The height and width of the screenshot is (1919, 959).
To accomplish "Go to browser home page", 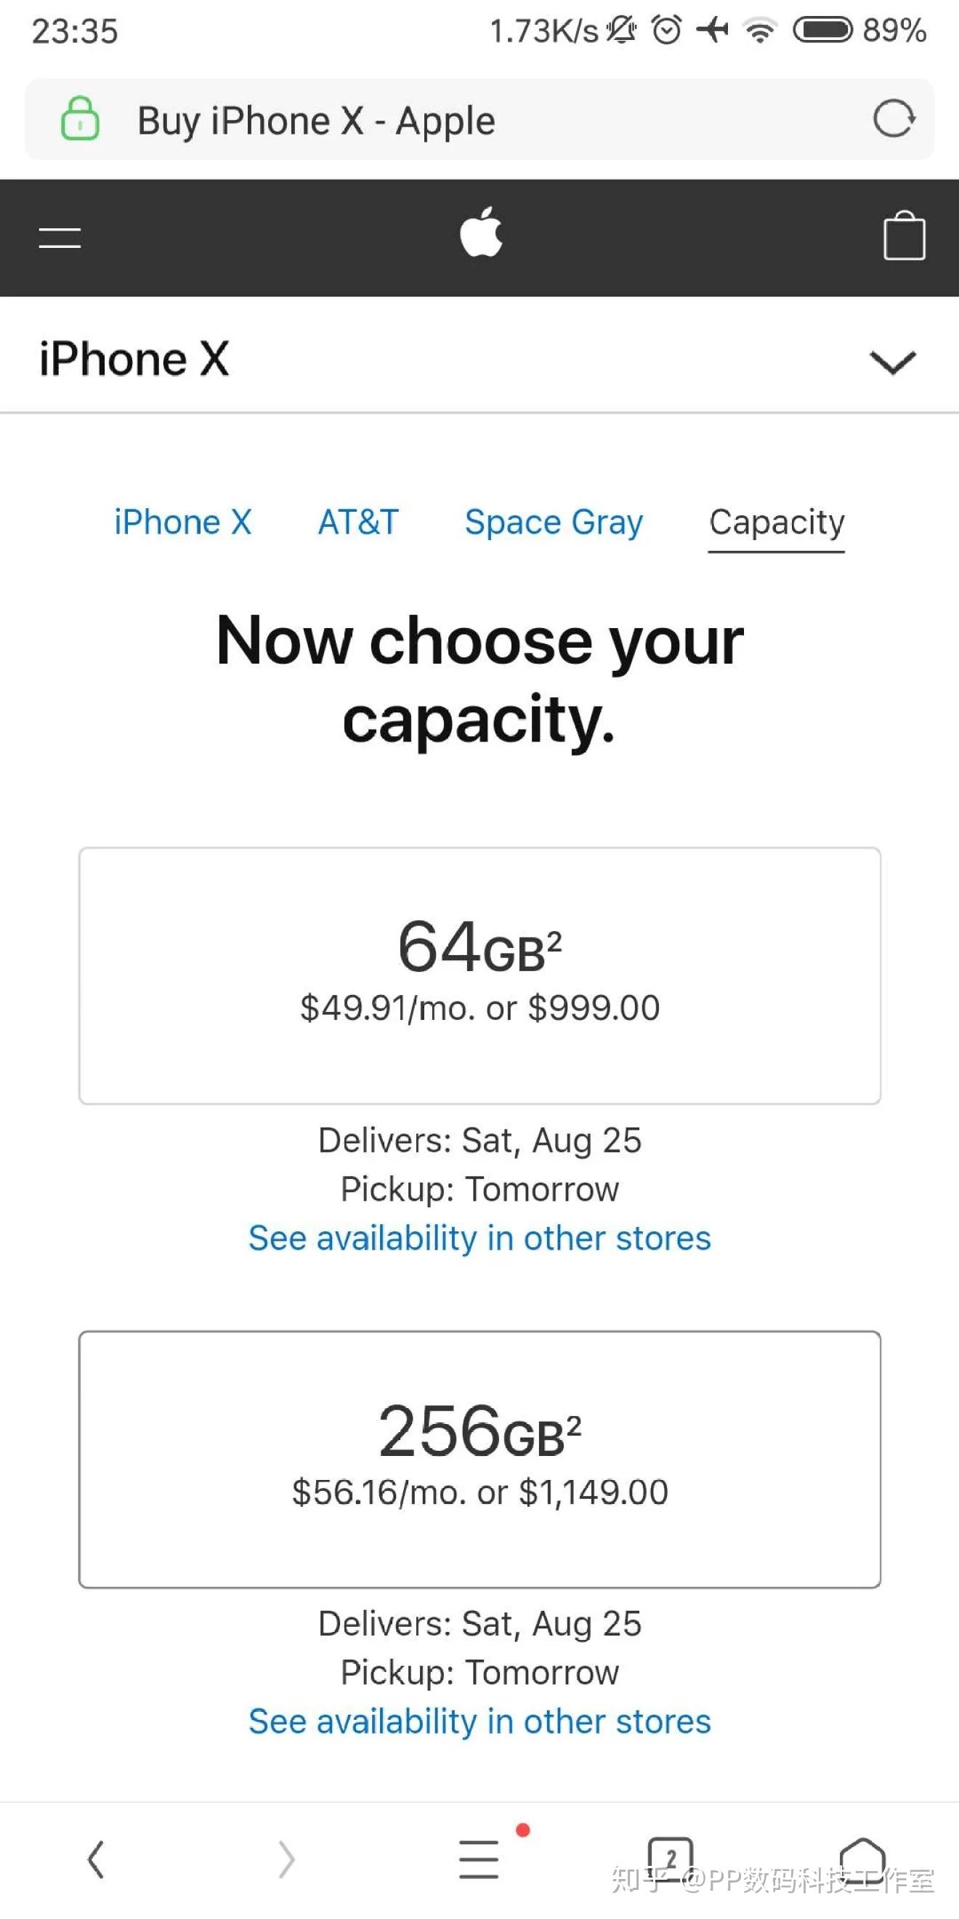I will point(862,1858).
